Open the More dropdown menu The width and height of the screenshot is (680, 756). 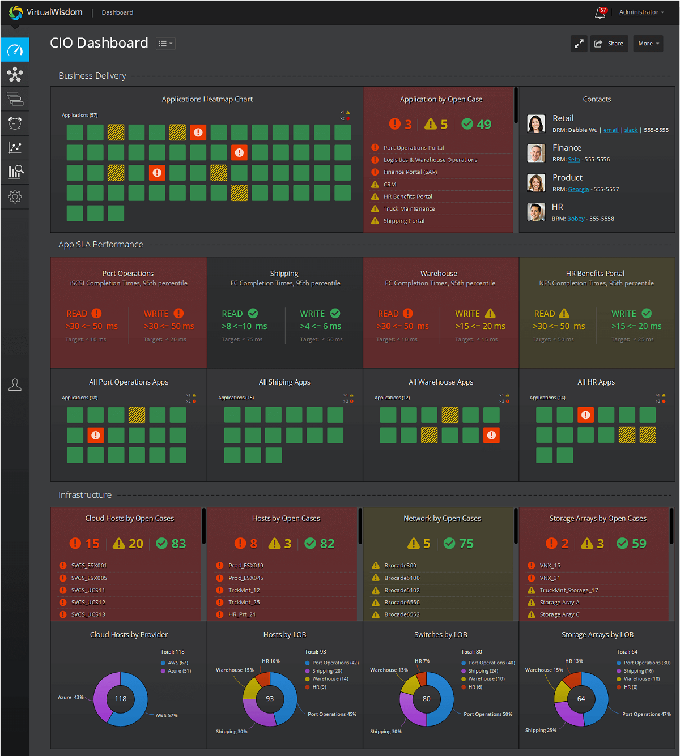[x=648, y=43]
